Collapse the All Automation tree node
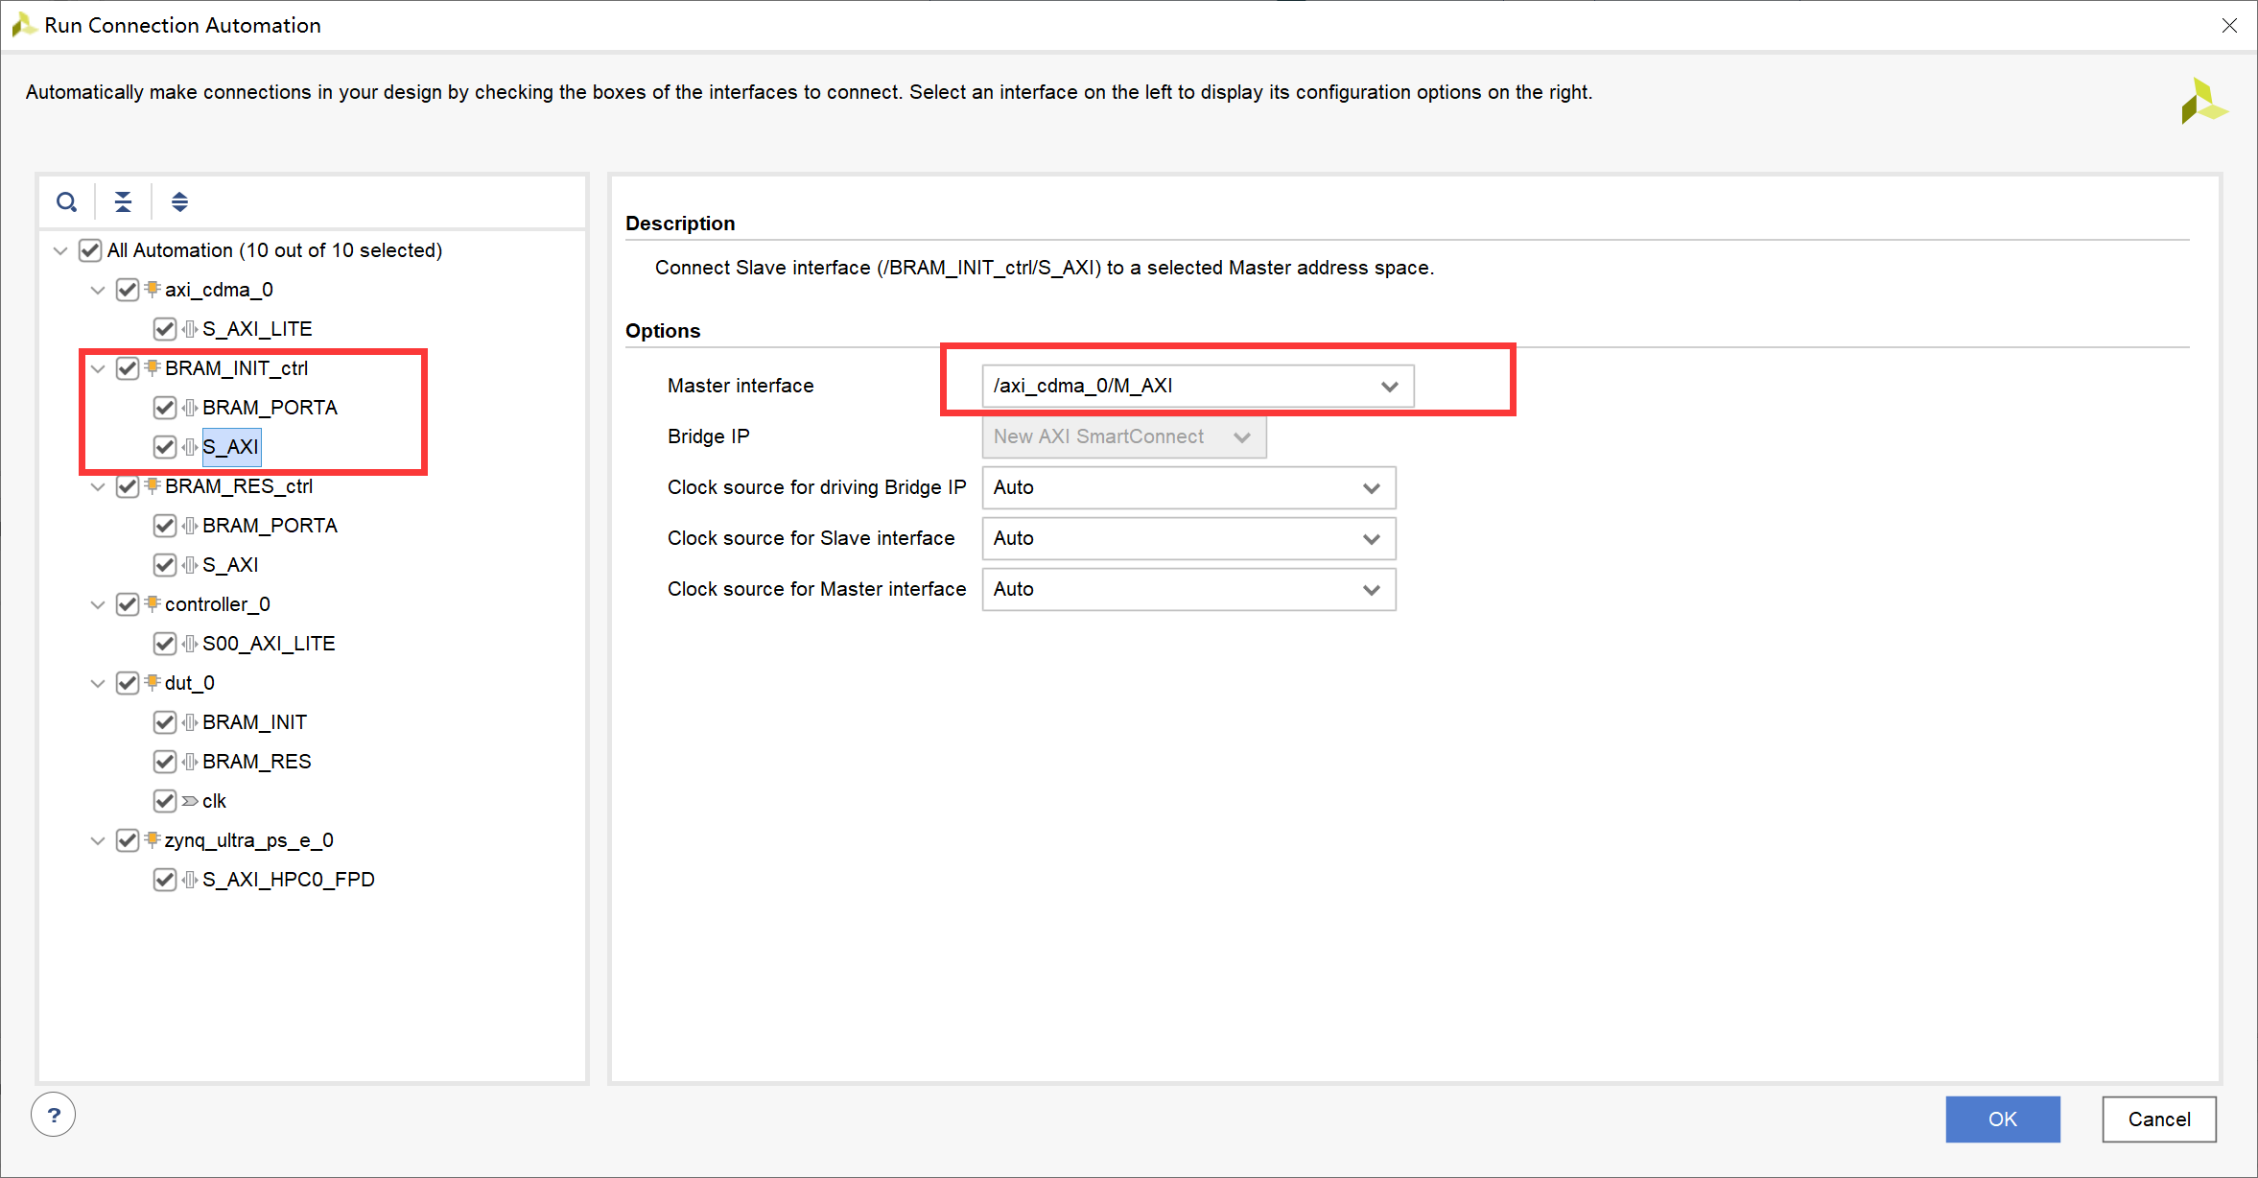Screen dimensions: 2258x1178 60,250
